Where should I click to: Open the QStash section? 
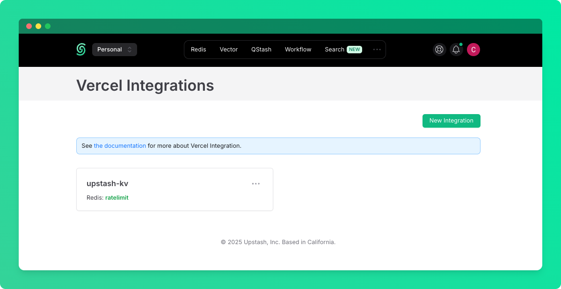(x=261, y=50)
